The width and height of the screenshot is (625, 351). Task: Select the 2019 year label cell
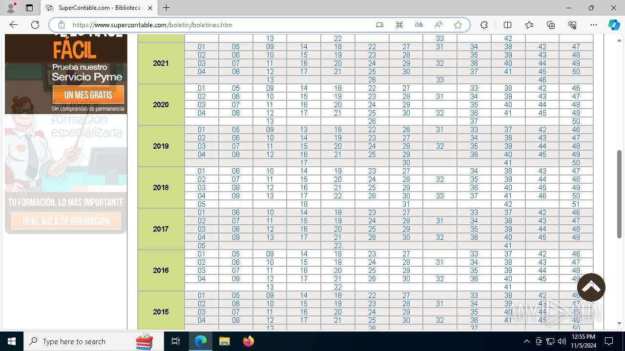click(x=161, y=146)
